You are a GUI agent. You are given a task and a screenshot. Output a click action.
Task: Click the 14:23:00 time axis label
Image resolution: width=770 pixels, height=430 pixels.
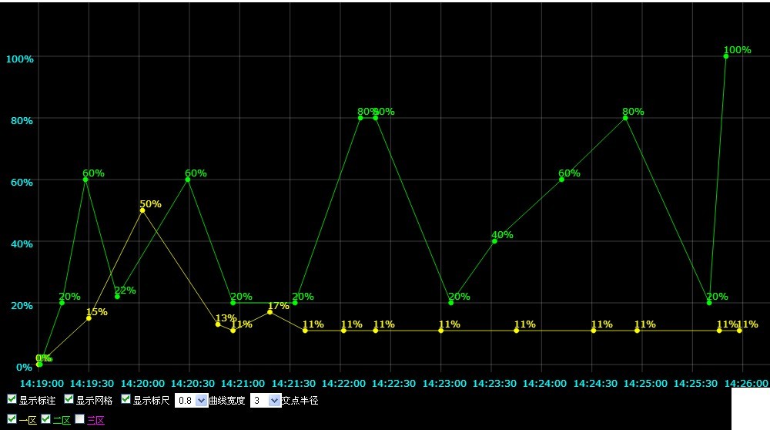click(444, 383)
